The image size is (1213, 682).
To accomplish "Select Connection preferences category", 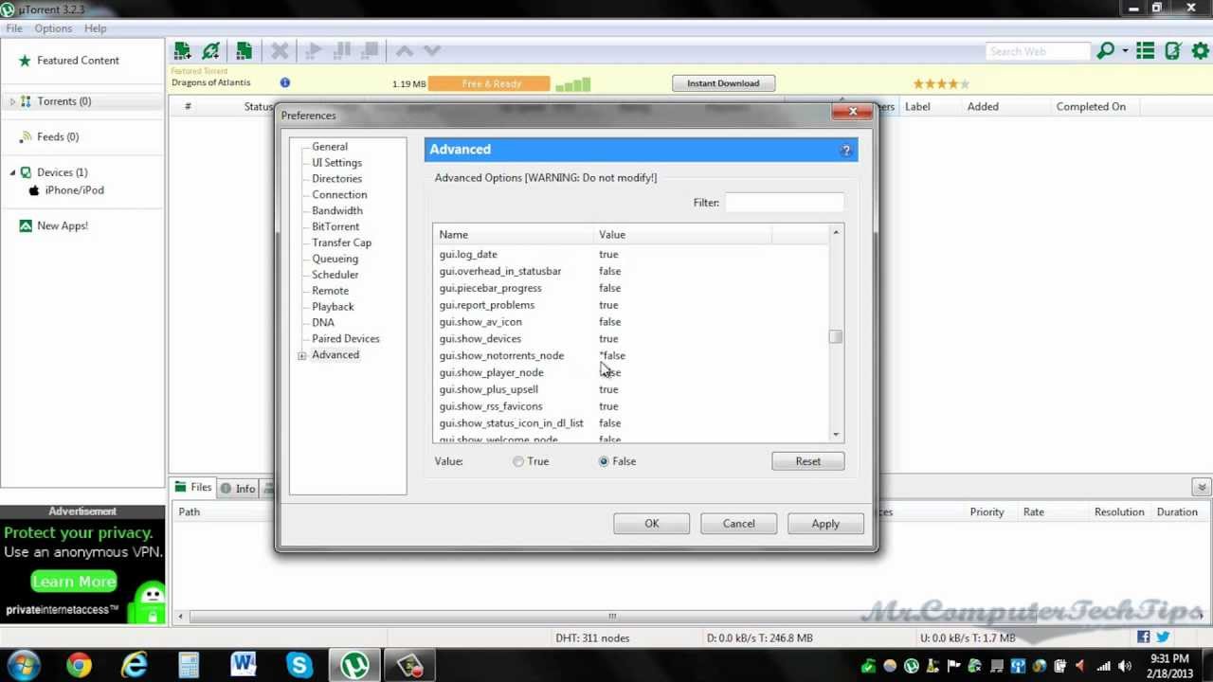I will click(339, 195).
